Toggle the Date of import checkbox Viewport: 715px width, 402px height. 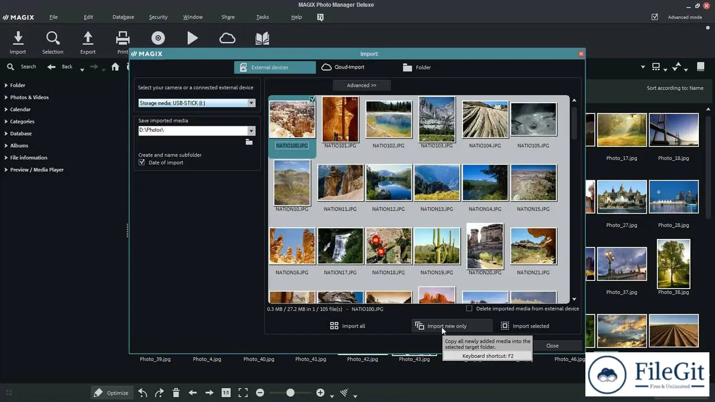pyautogui.click(x=141, y=162)
